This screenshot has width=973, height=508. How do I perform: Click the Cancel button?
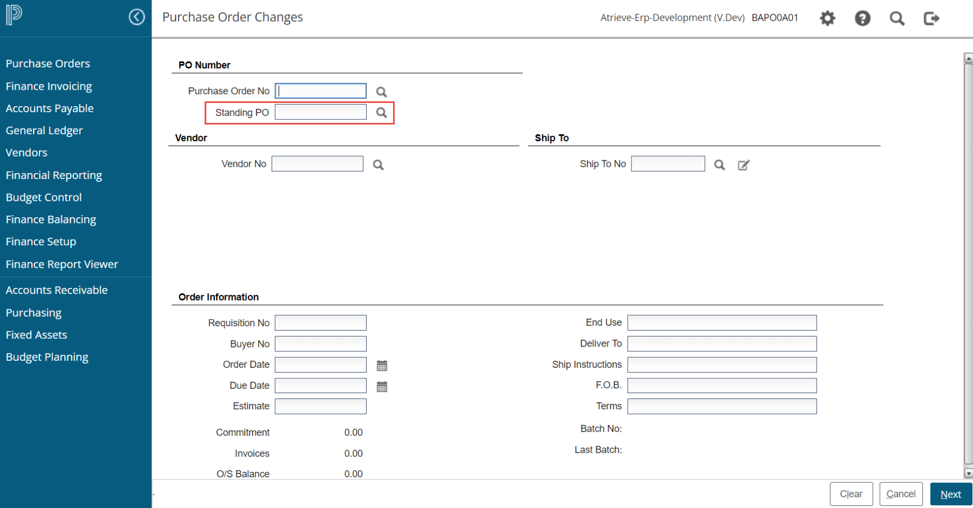click(901, 494)
